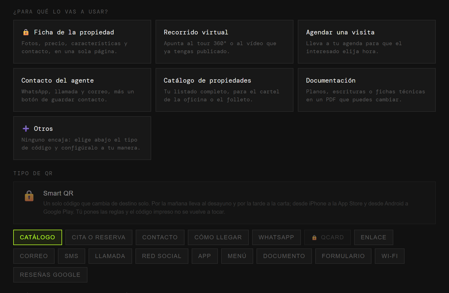Screen dimensions: 449x293
Task: Select the Recorrido virtual card
Action: tap(225, 42)
